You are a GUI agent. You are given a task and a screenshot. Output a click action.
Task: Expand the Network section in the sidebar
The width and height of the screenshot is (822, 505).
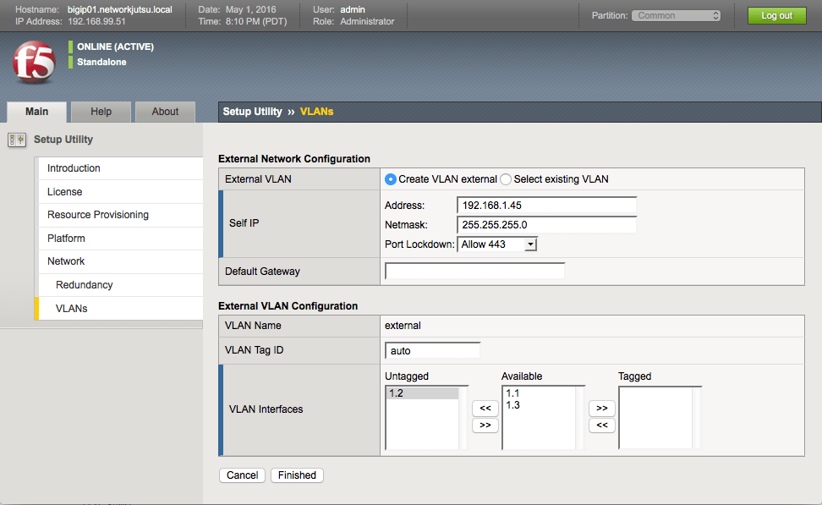coord(66,261)
